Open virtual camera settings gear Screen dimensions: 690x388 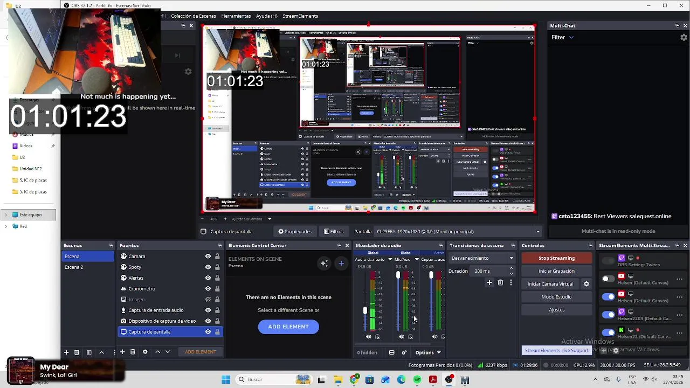586,284
